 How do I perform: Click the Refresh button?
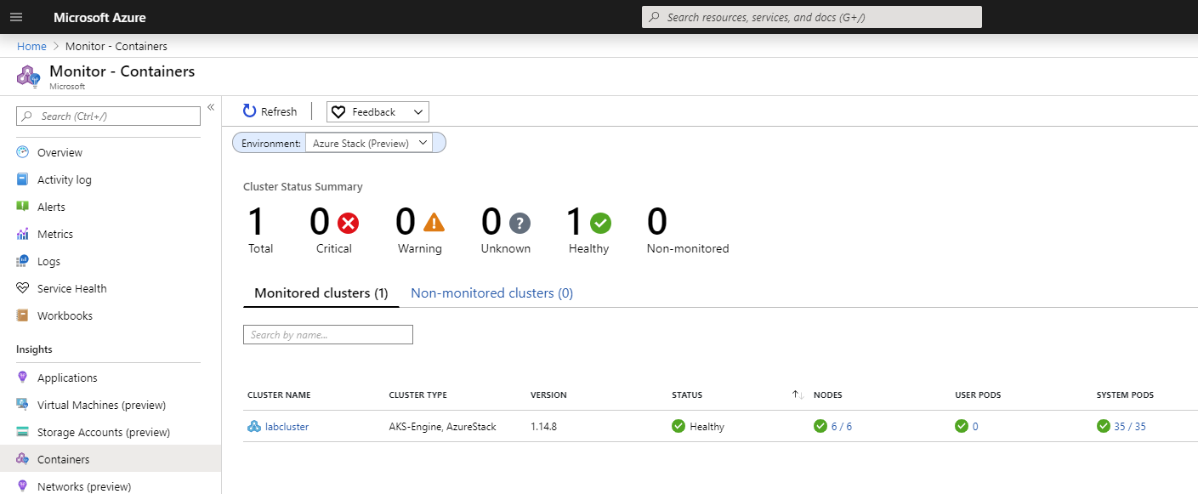270,111
